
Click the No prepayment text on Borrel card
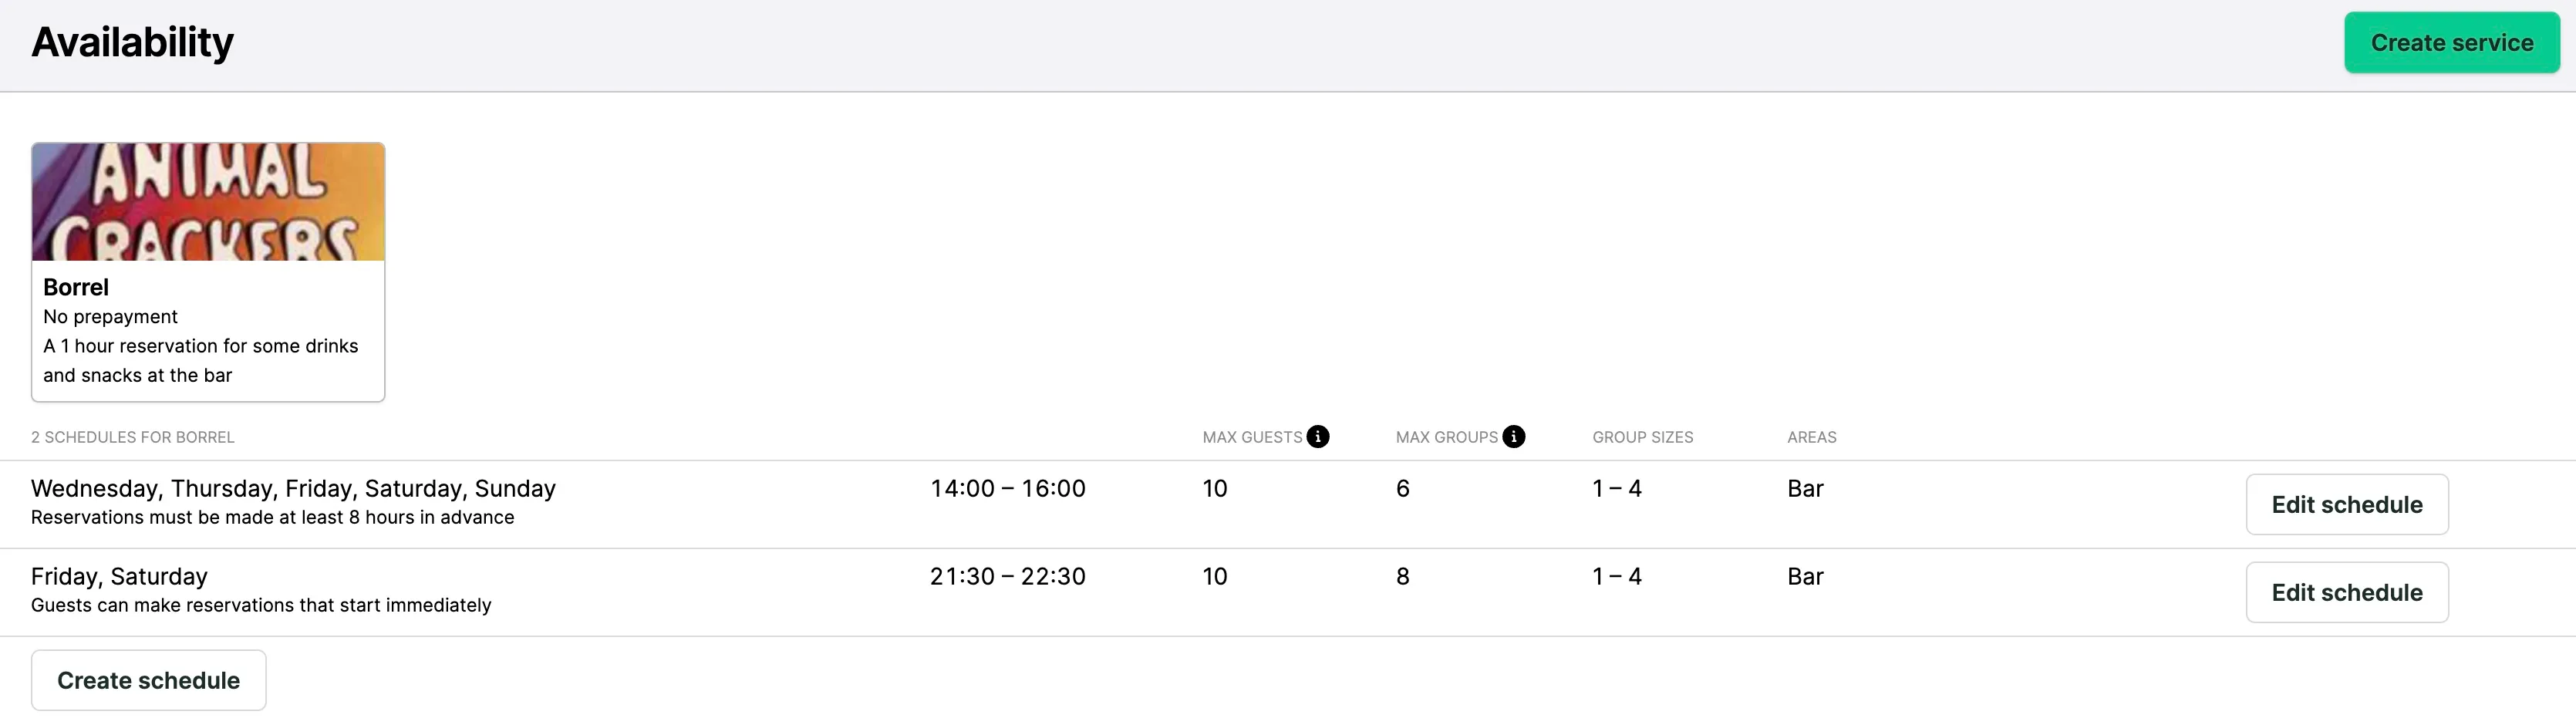tap(110, 316)
